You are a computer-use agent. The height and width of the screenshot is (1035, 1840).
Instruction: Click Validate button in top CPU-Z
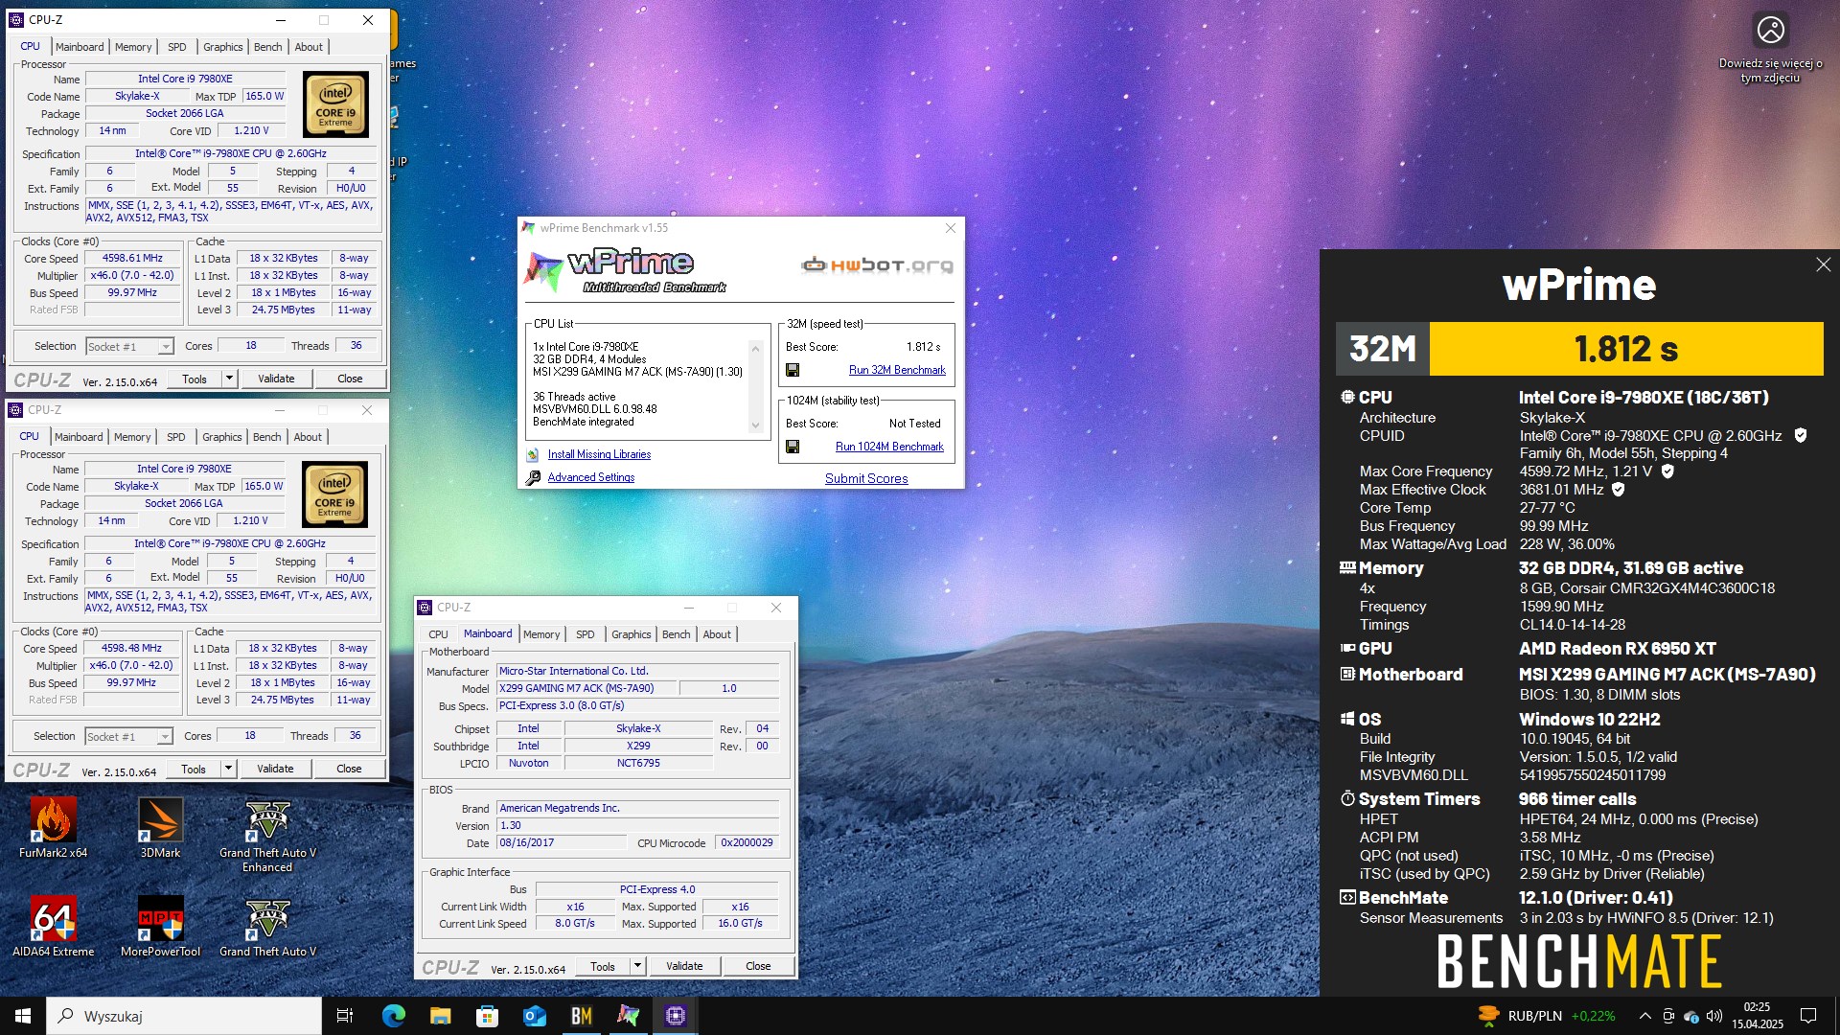pos(276,379)
